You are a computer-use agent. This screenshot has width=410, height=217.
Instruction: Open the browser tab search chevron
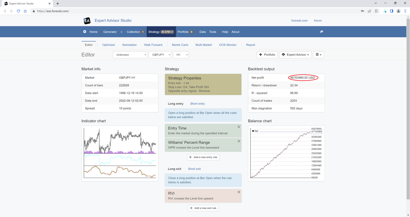pyautogui.click(x=376, y=3)
